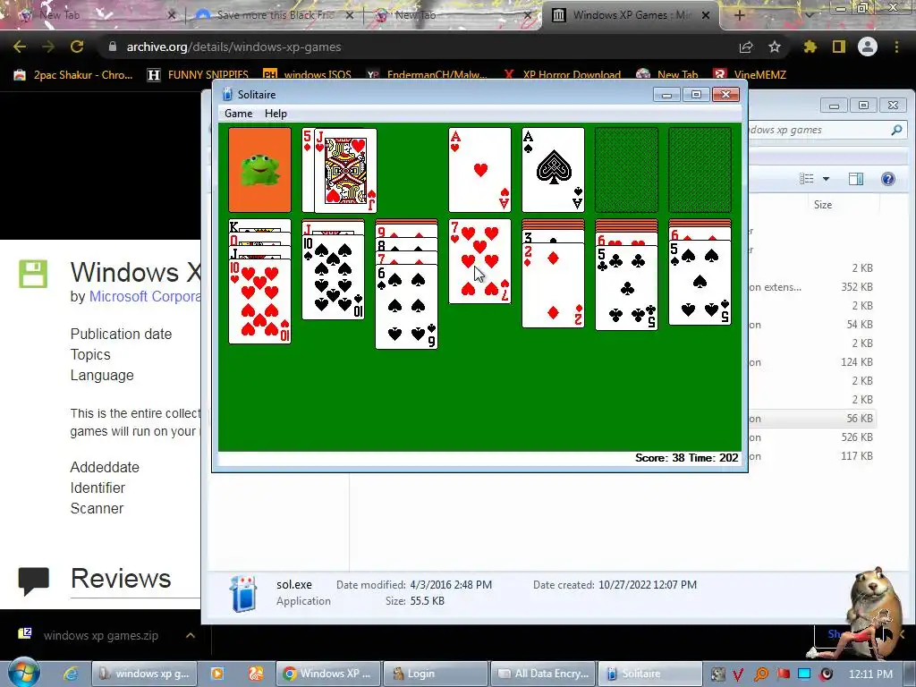Click the red V system tray icon
This screenshot has height=687, width=916.
(x=739, y=674)
